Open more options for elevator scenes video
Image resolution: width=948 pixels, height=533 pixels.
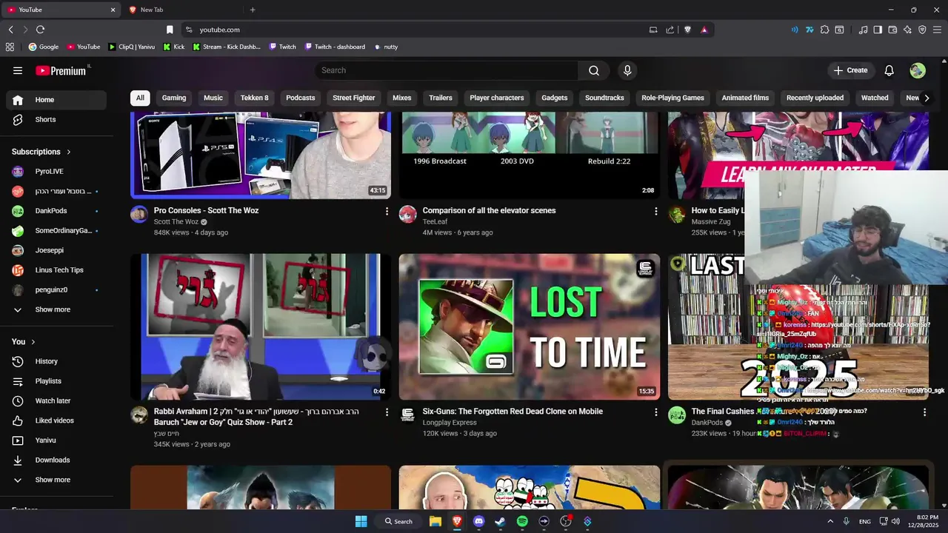point(655,211)
